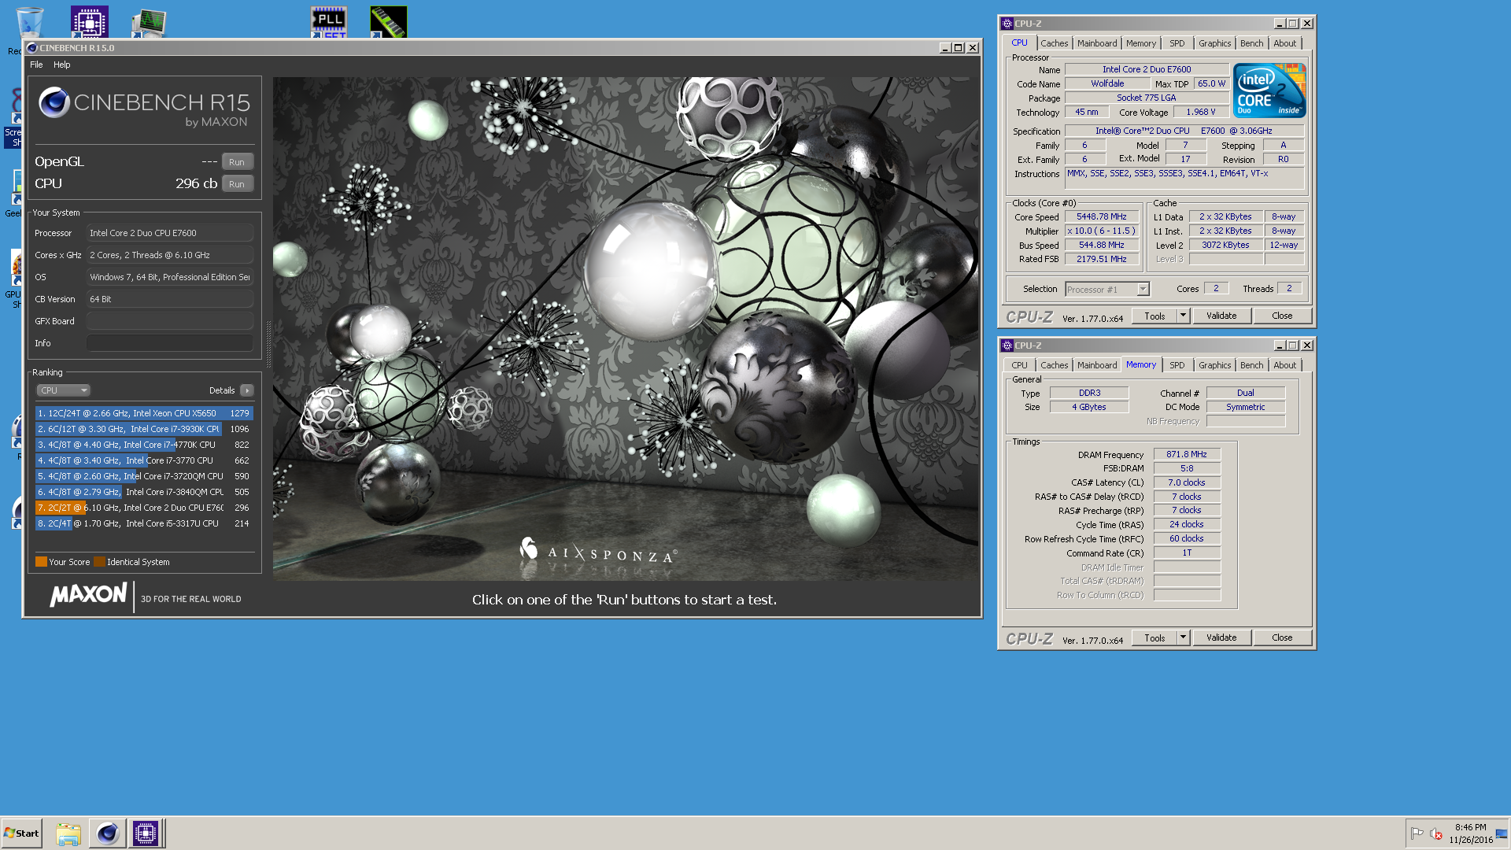This screenshot has width=1511, height=850.
Task: Click Validate in the CPU tab window of CPU-Z
Action: click(1221, 316)
